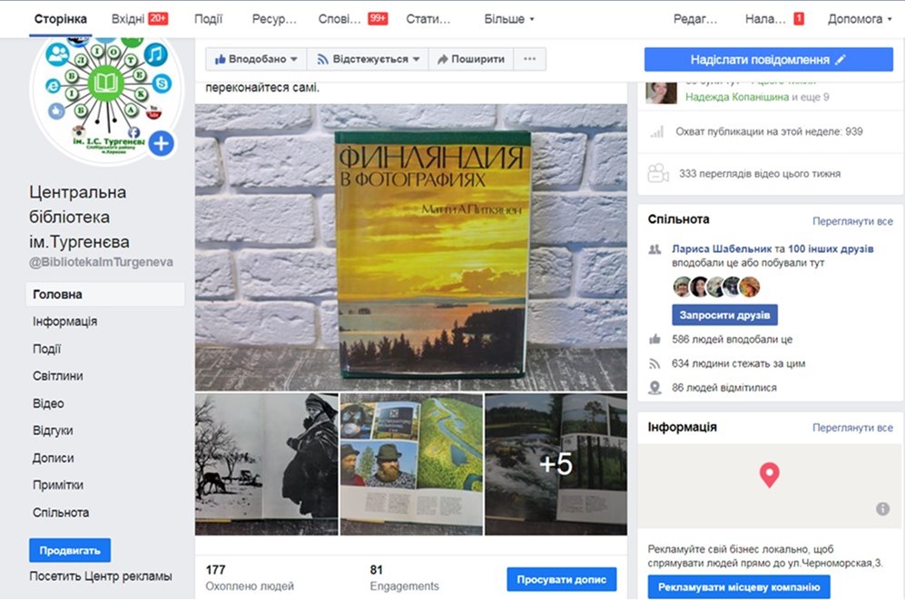The width and height of the screenshot is (905, 600).
Task: Click the map location pin
Action: [x=770, y=475]
